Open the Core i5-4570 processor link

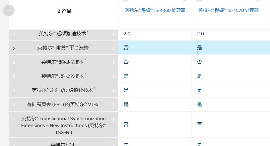(x=228, y=11)
